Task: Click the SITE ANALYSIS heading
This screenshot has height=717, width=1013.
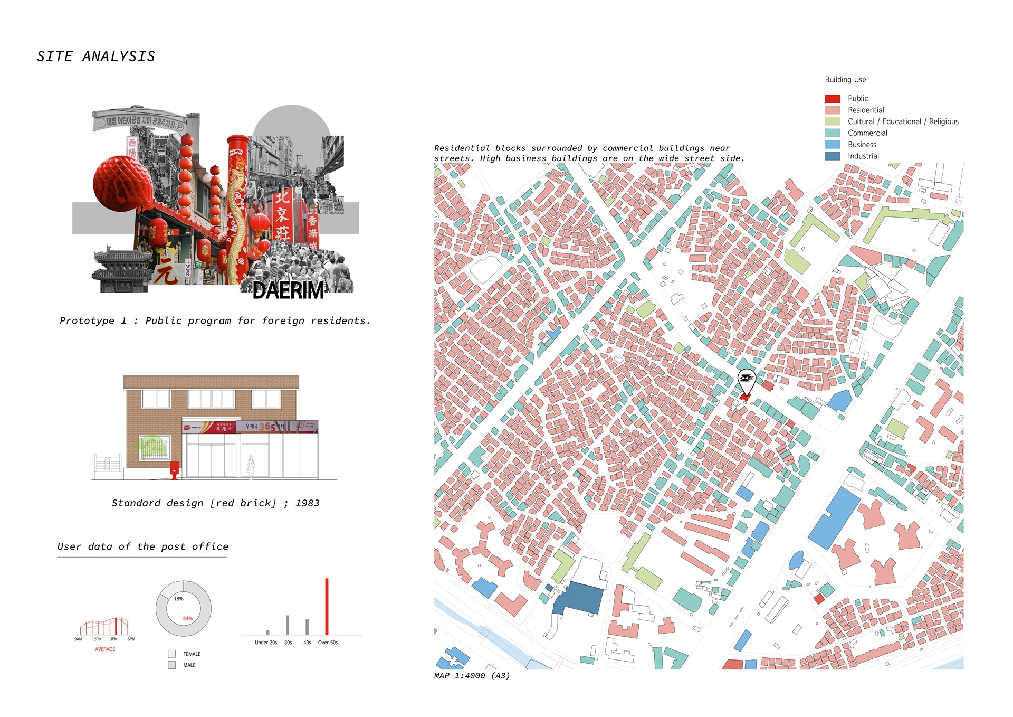Action: coord(95,56)
